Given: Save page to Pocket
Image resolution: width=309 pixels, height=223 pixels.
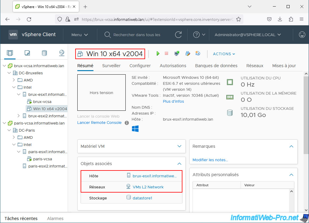Looking at the screenshot, I should click(269, 19).
